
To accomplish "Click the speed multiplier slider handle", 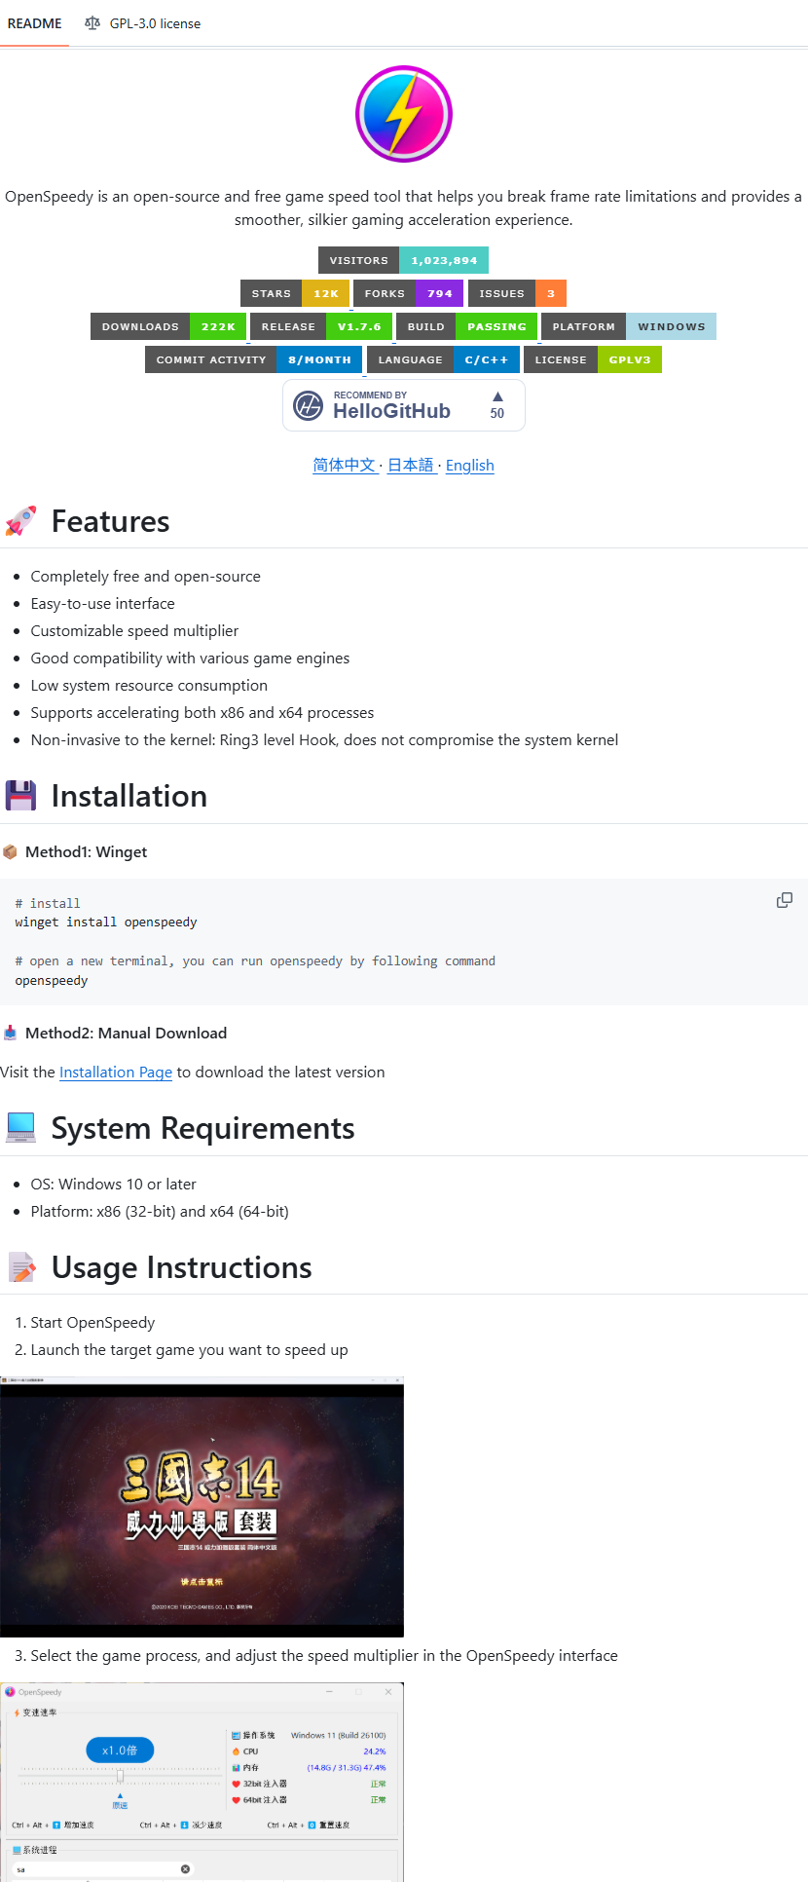I will (120, 1776).
